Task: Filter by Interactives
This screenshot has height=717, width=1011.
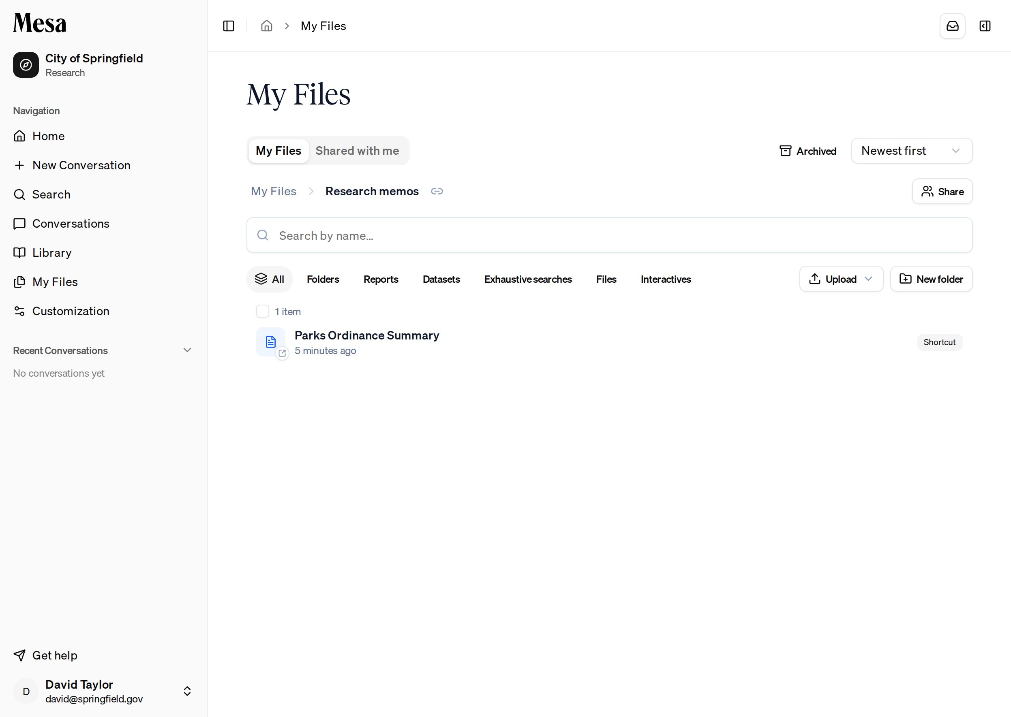Action: [x=666, y=279]
